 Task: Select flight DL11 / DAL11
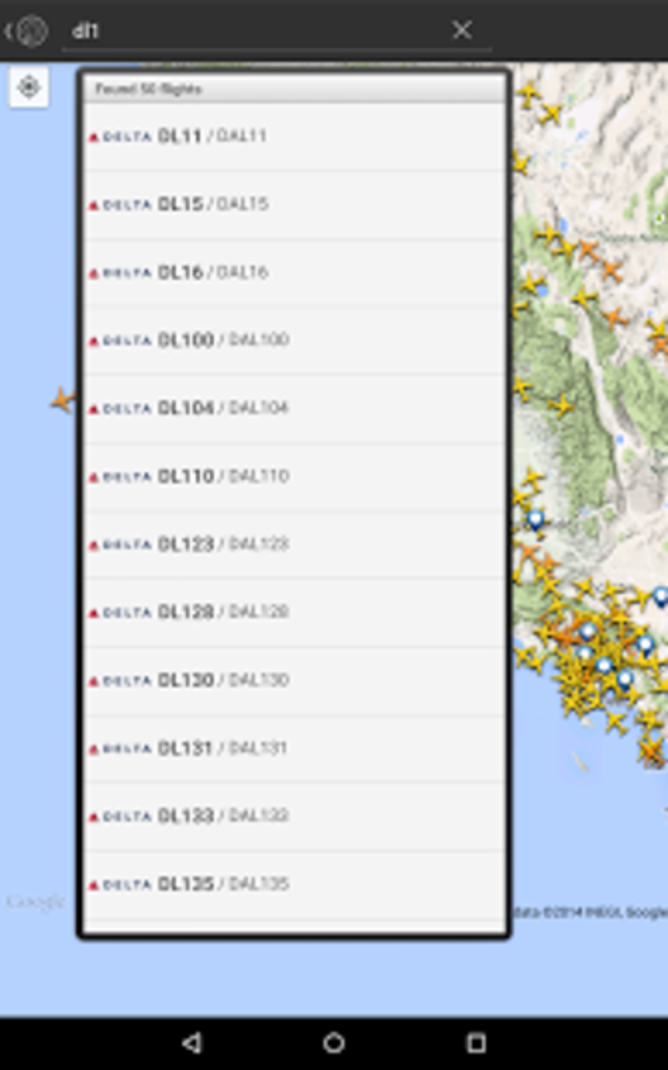[x=294, y=137]
